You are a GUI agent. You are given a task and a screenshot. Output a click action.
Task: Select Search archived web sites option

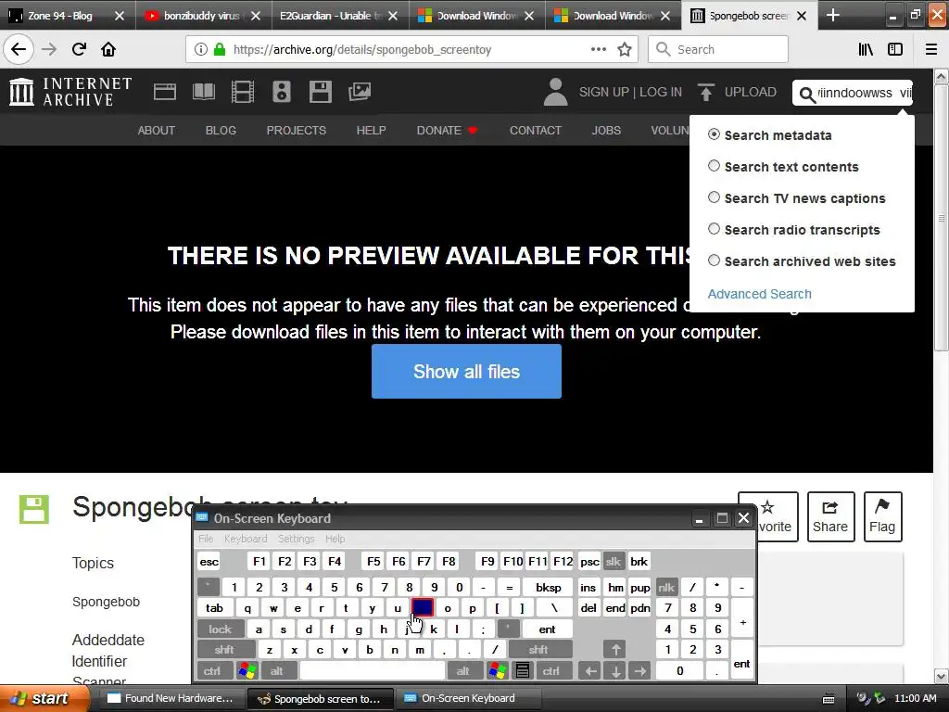pyautogui.click(x=715, y=261)
